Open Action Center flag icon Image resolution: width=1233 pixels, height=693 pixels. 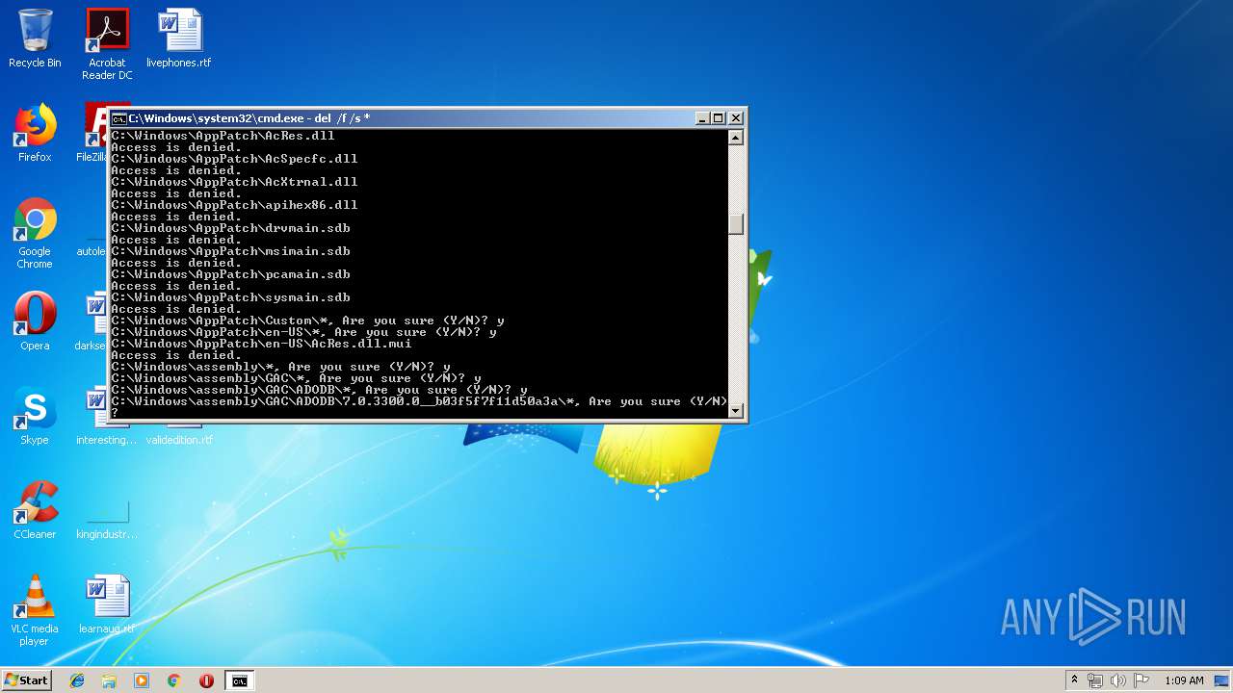(x=1141, y=680)
